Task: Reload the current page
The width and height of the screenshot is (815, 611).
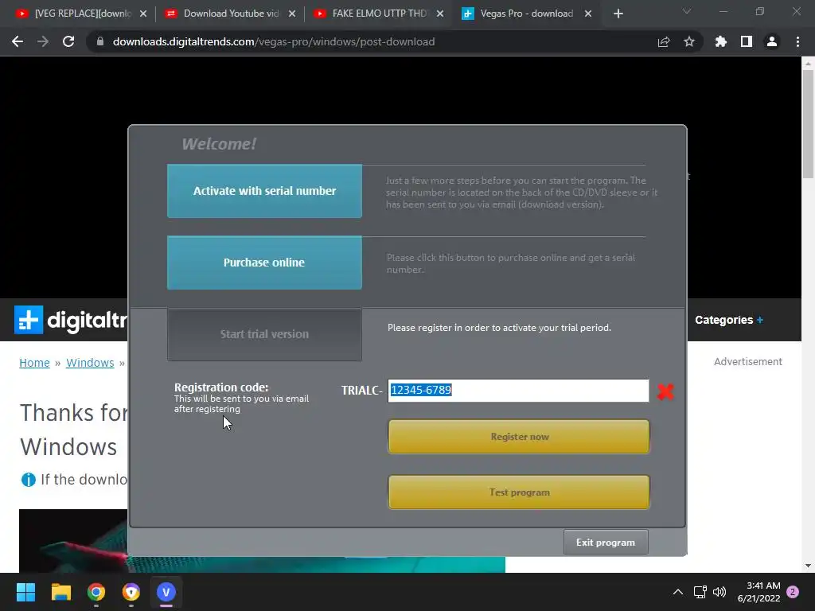Action: (x=68, y=41)
